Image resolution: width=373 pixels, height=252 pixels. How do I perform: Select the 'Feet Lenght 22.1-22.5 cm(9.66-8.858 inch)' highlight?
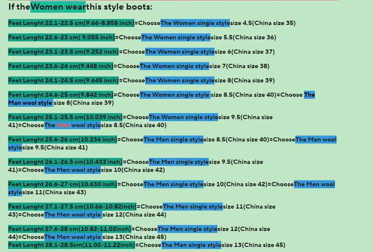click(x=71, y=23)
